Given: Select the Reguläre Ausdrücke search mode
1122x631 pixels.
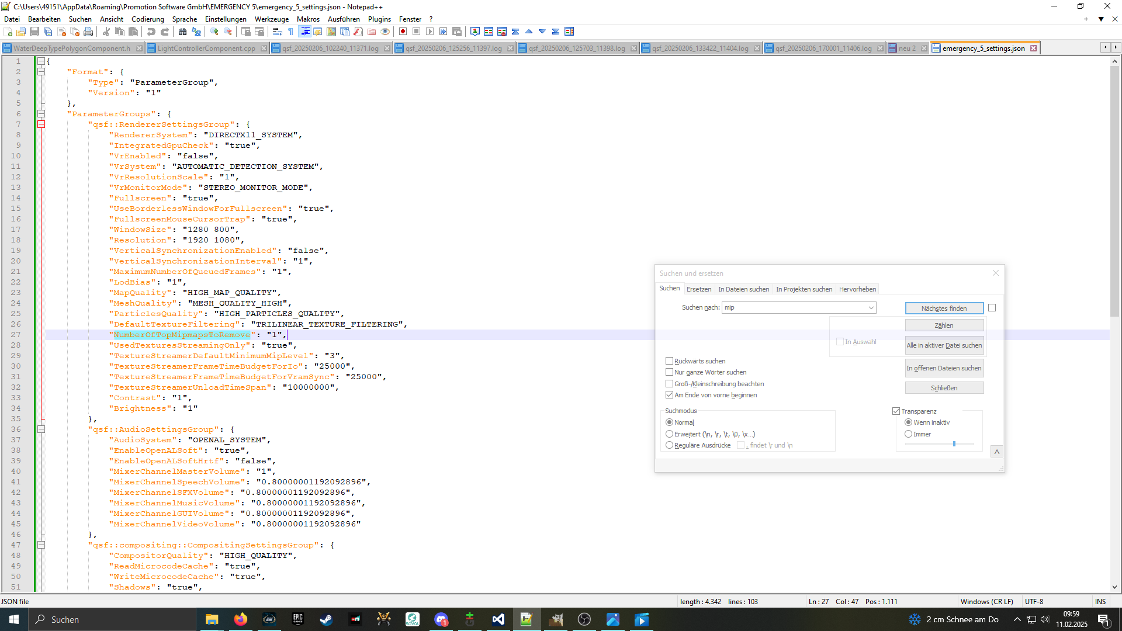Looking at the screenshot, I should tap(670, 445).
